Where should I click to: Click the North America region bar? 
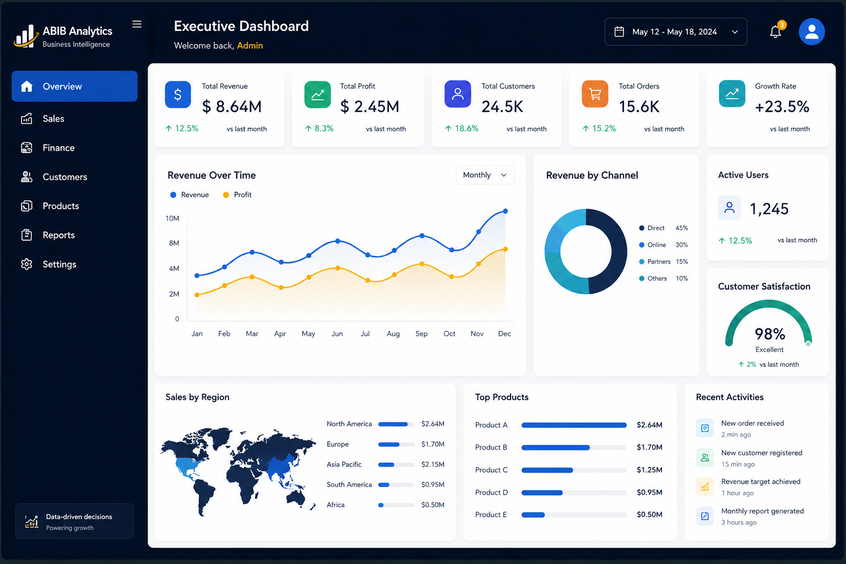pyautogui.click(x=397, y=424)
